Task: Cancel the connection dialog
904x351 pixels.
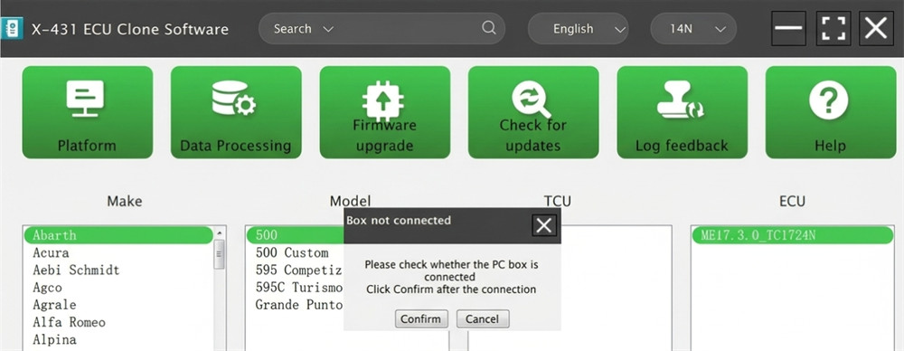Action: (483, 318)
